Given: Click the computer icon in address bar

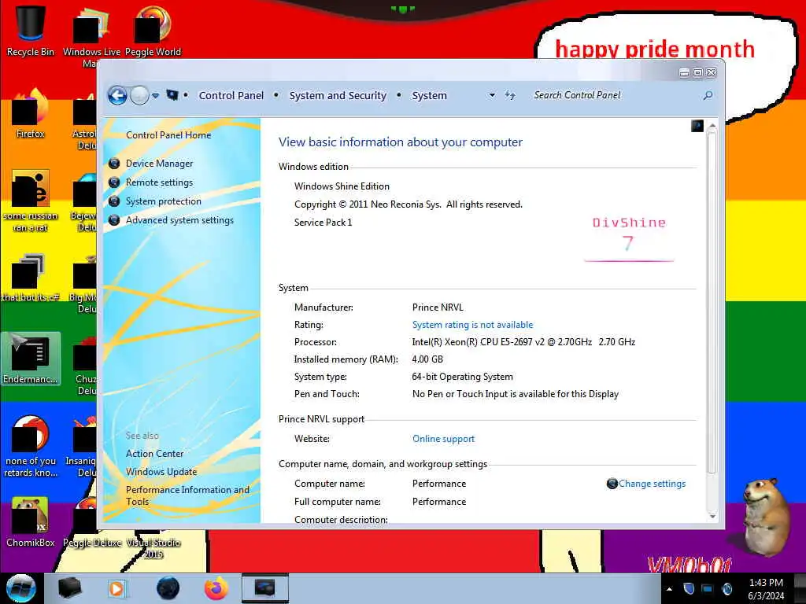Looking at the screenshot, I should pos(172,95).
